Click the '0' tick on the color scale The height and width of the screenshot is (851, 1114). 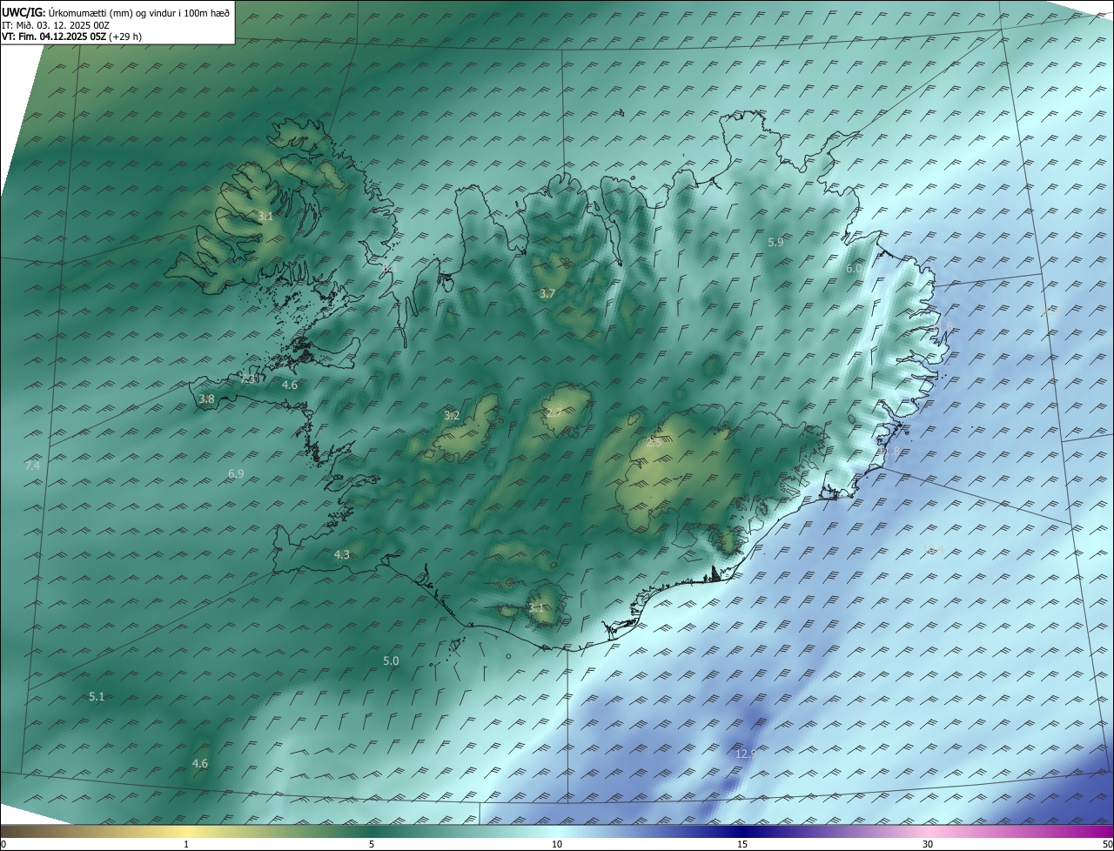[x=3, y=844]
